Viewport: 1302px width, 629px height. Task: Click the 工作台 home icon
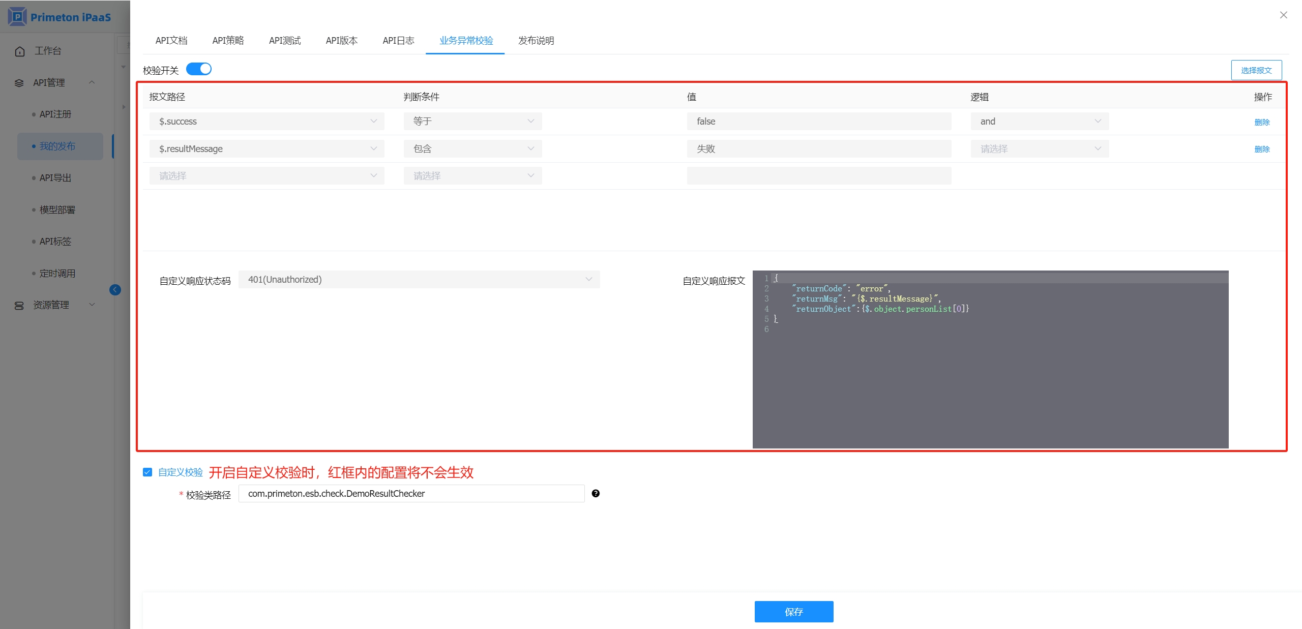click(x=20, y=51)
